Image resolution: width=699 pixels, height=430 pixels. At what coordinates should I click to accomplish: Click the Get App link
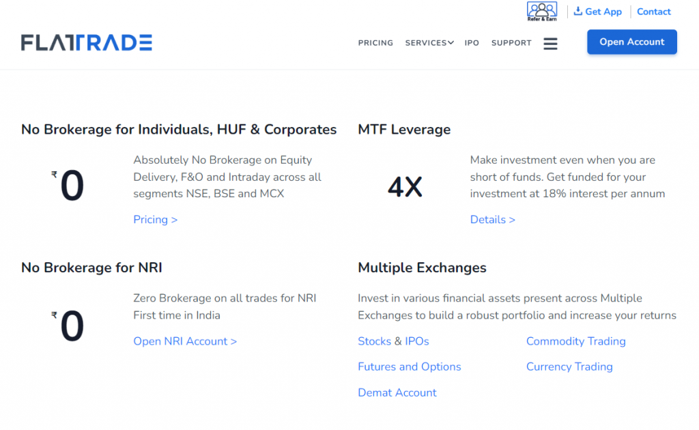[x=597, y=12]
